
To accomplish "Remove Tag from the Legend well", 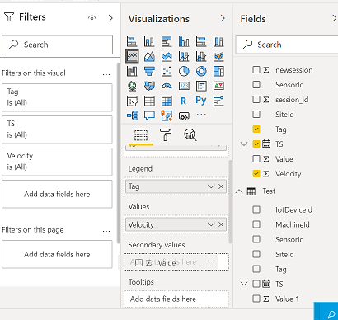I will pyautogui.click(x=221, y=186).
